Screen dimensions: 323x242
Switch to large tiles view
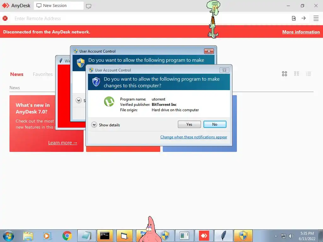coord(285,74)
